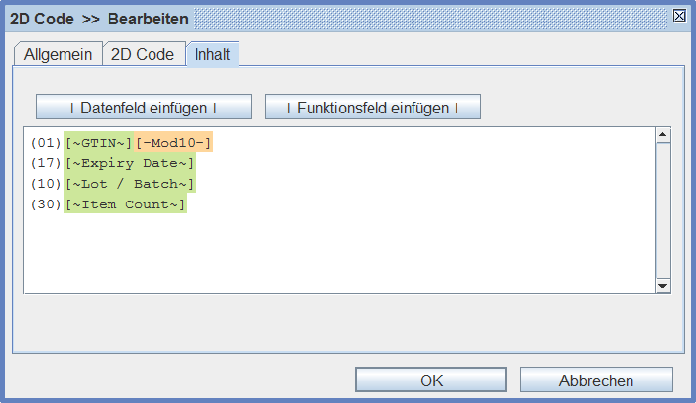Switch to the Allgemein tab
Image resolution: width=696 pixels, height=403 pixels.
click(x=58, y=55)
